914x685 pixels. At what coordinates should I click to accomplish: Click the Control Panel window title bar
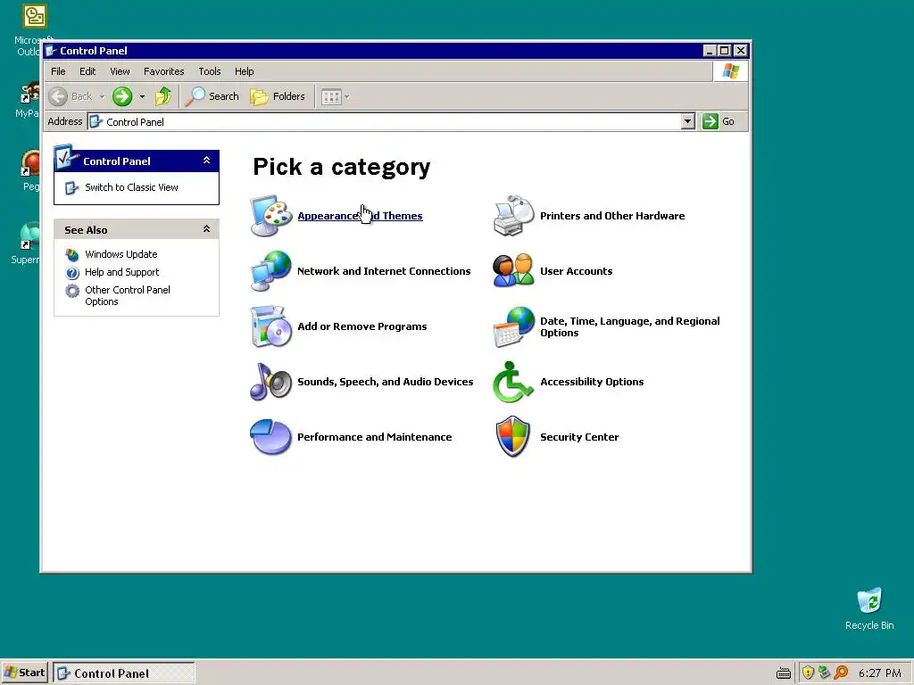373,51
